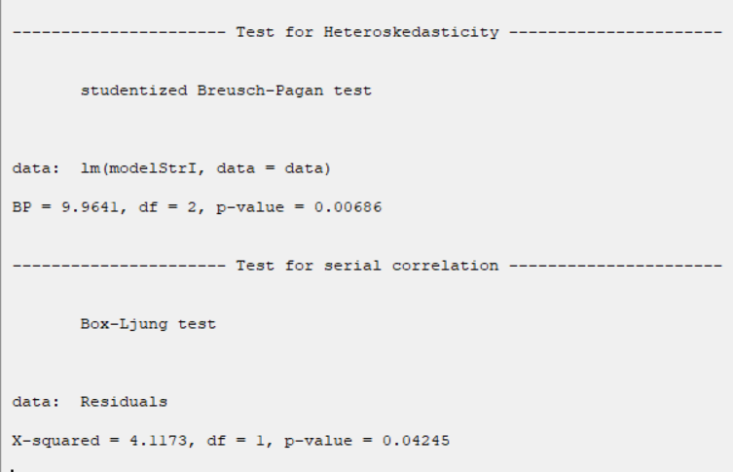Click the p-value 0.04245
This screenshot has height=472, width=733.
pos(416,441)
